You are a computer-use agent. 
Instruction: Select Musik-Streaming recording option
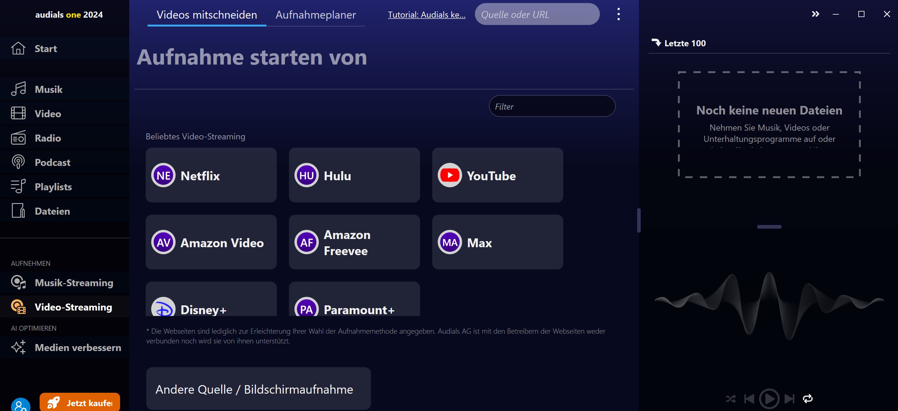pyautogui.click(x=65, y=283)
